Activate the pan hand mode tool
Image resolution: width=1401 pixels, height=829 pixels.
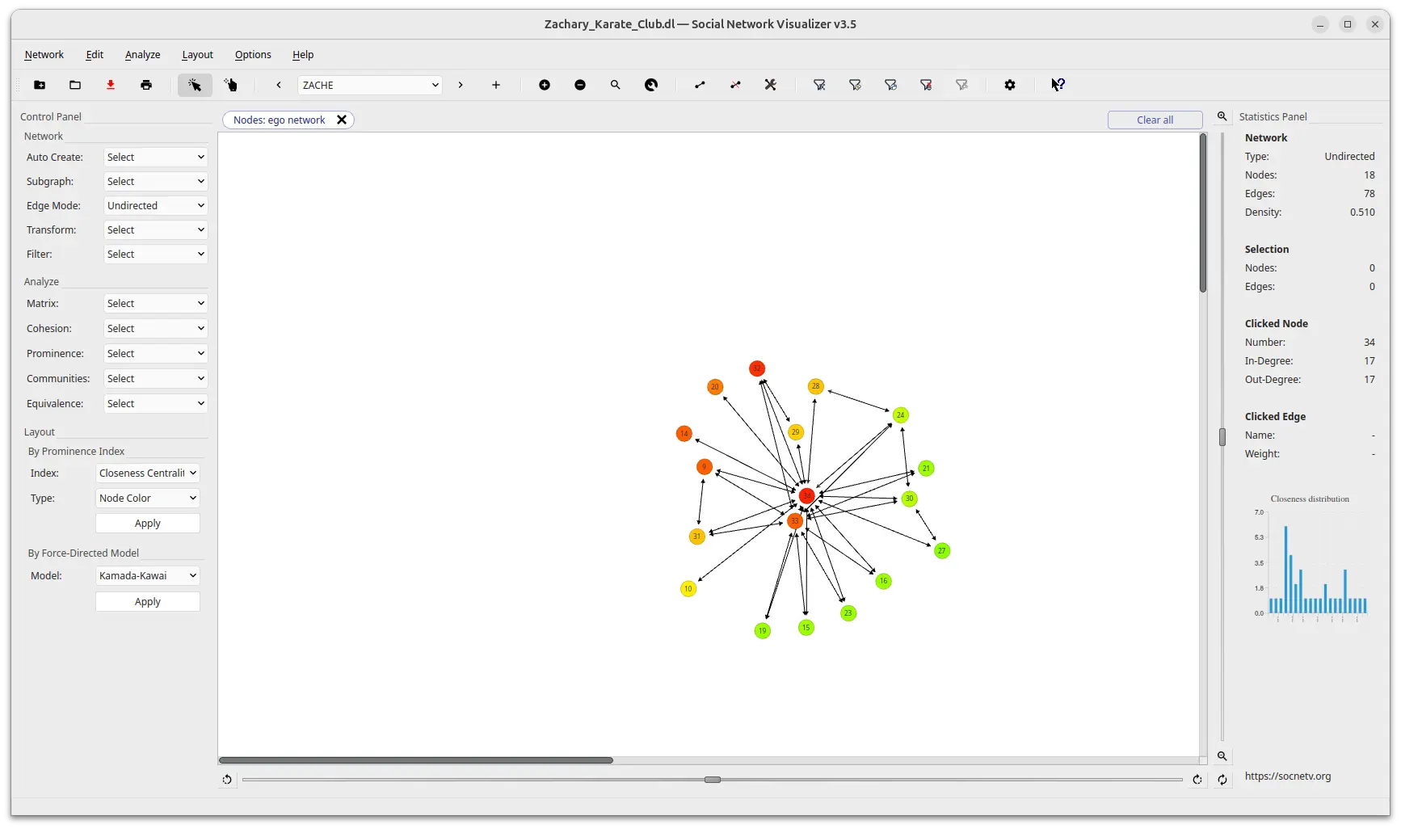231,85
